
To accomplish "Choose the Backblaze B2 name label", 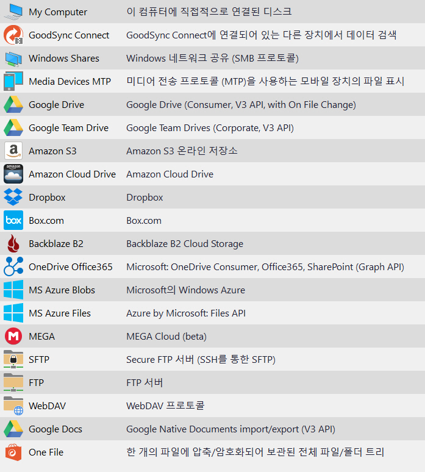I will pos(56,244).
